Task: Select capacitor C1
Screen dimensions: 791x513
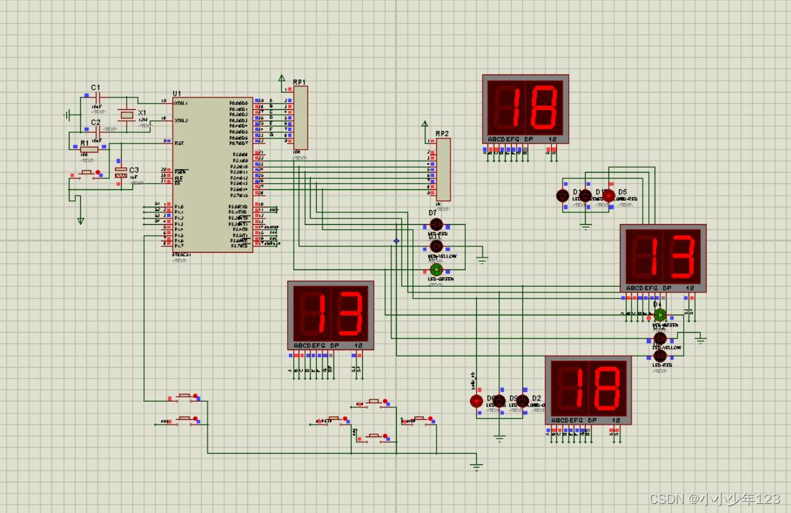Action: (x=97, y=97)
